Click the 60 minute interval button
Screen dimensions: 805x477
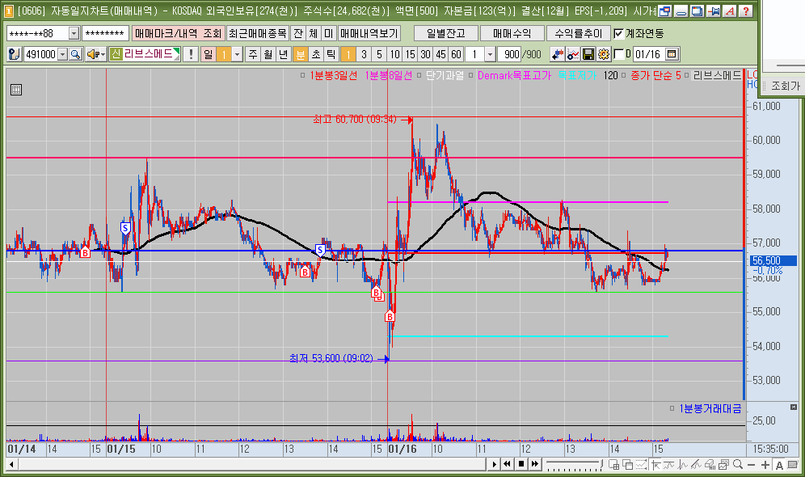click(456, 54)
